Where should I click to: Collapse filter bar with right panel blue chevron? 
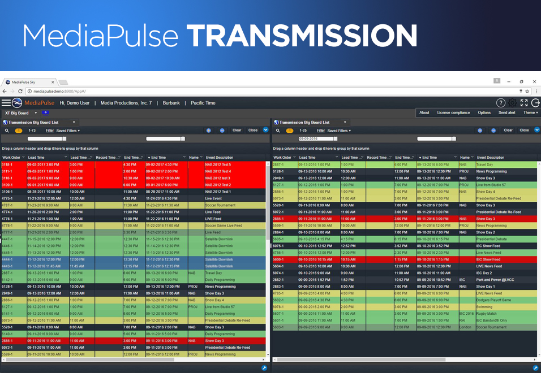pyautogui.click(x=537, y=130)
